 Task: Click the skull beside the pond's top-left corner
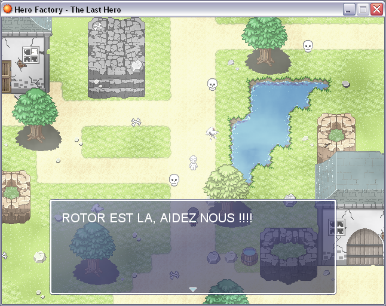click(212, 84)
